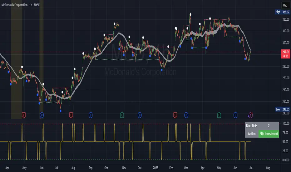291x172 pixels.
Task: Open the dividend D marker near September 2024
Action: click(91, 115)
